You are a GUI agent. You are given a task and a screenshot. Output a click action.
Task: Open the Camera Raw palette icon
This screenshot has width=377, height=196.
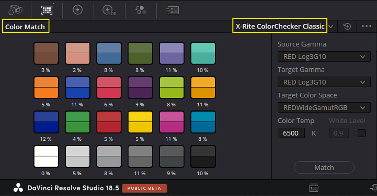(x=15, y=10)
